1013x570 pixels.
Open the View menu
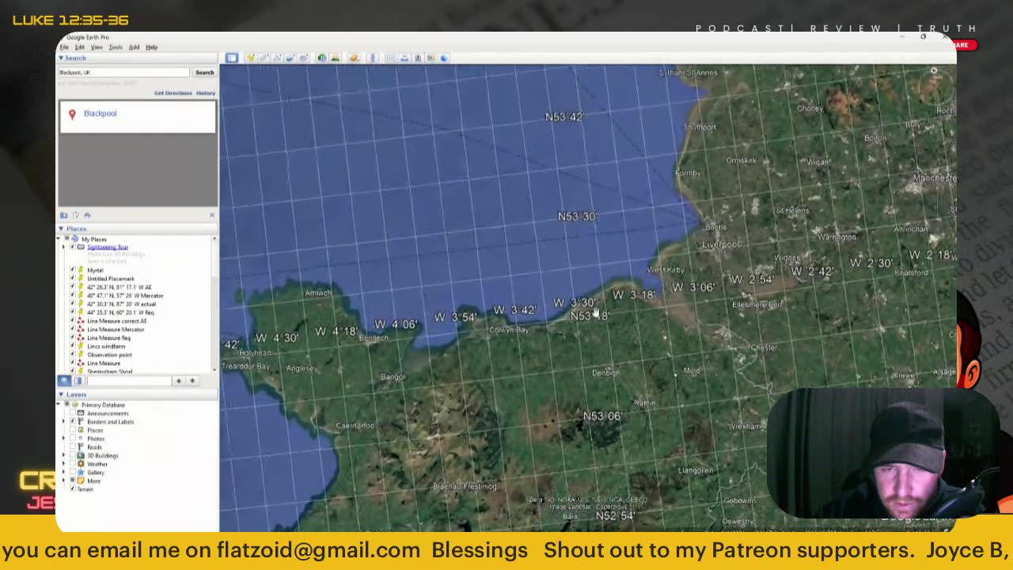97,47
